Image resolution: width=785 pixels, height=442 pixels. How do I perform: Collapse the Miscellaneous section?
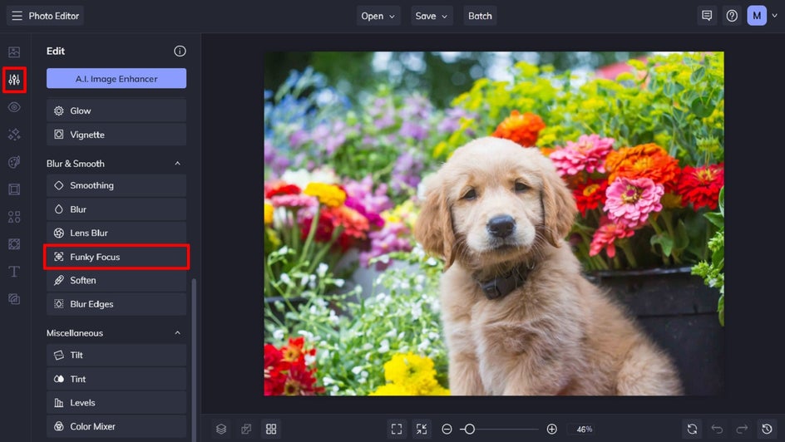[x=177, y=333]
